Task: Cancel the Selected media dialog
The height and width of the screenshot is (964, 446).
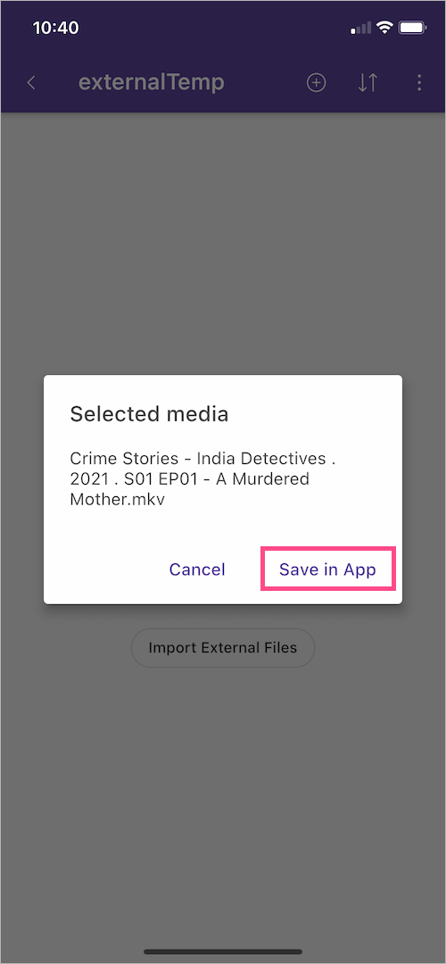Action: tap(197, 569)
